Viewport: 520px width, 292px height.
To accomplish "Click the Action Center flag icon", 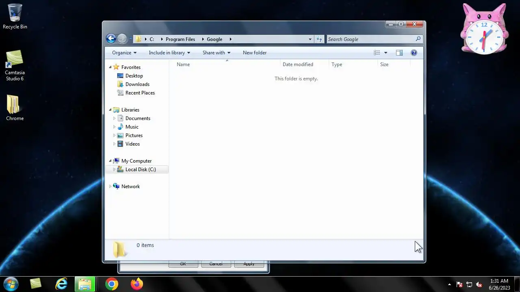I will click(x=459, y=284).
